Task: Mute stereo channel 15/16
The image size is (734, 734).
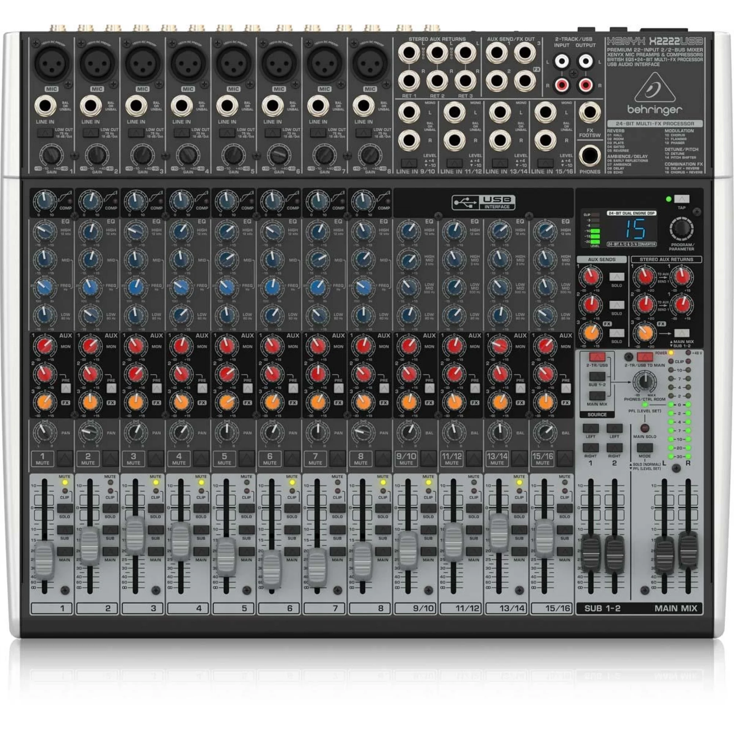Action: 565,458
